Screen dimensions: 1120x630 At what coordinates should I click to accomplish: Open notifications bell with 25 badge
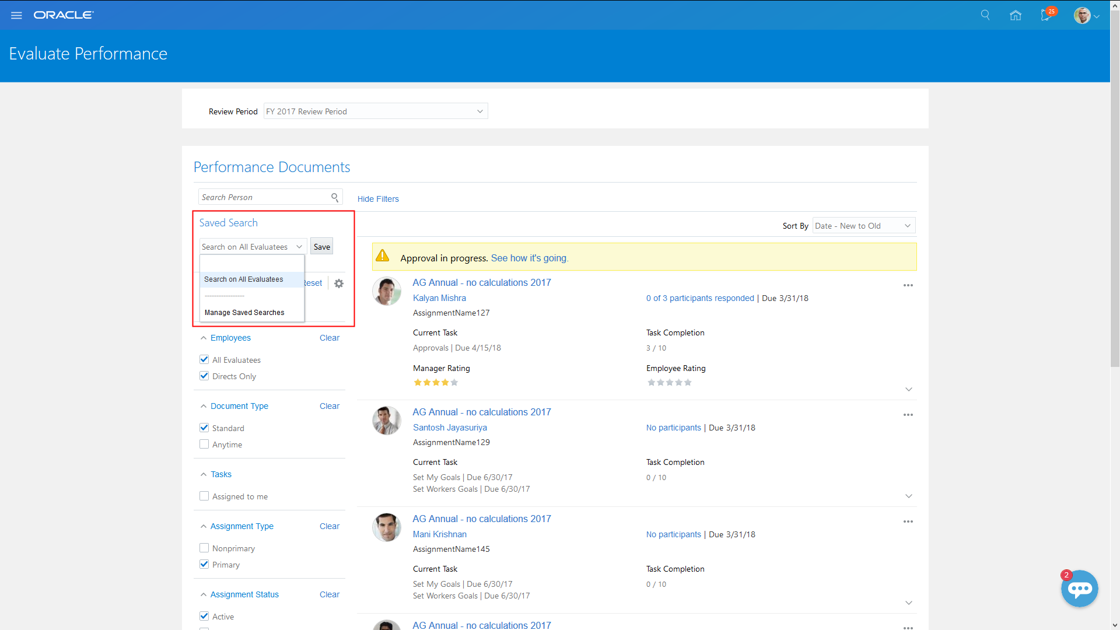pos(1046,15)
